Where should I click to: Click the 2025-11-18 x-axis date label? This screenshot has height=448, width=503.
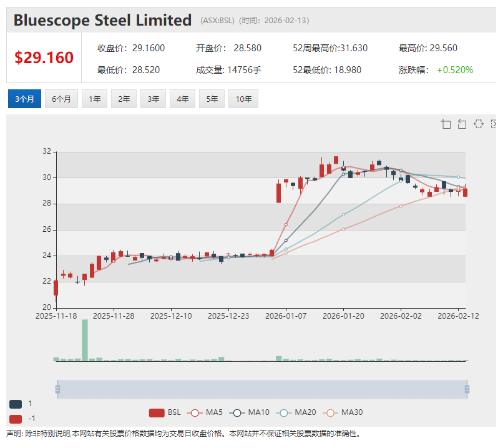(56, 316)
